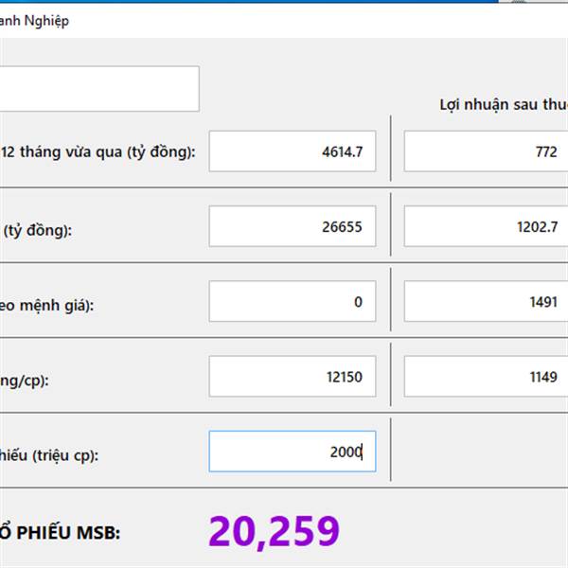This screenshot has width=568, height=568.
Task: Click the input field showing 12150
Action: coord(293,377)
